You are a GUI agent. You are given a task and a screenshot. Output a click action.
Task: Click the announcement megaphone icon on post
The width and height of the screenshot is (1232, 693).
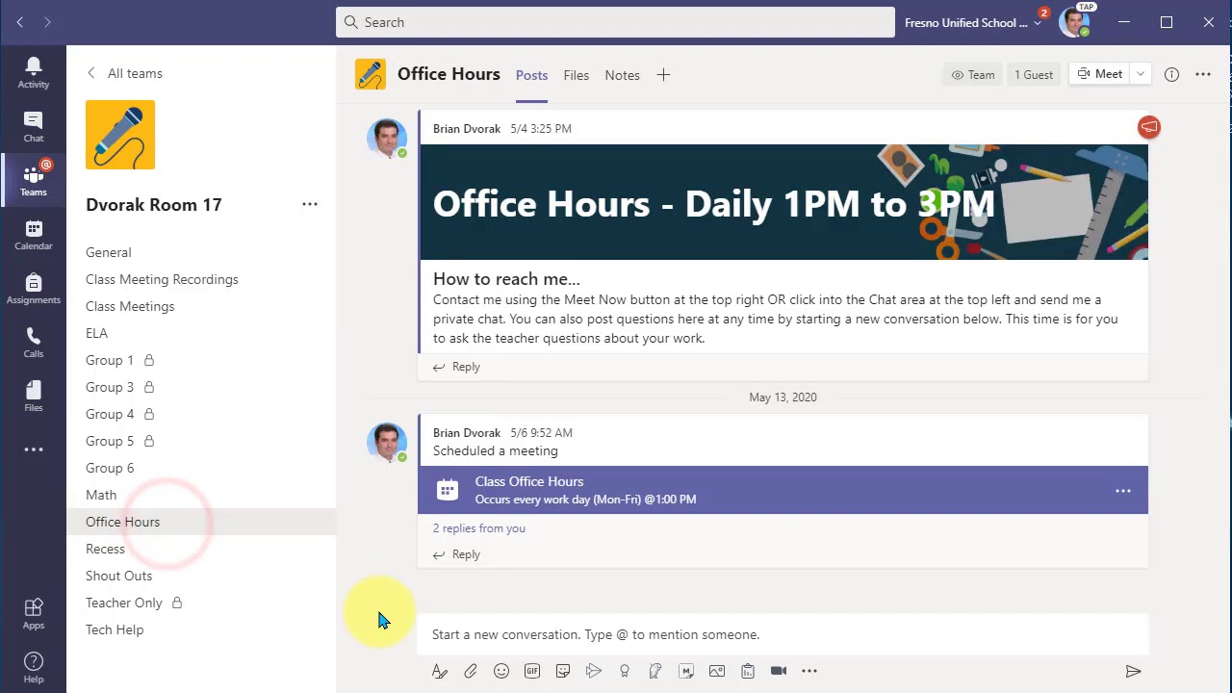pyautogui.click(x=1149, y=127)
